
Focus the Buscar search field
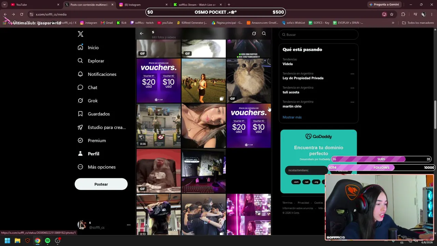[x=319, y=35]
